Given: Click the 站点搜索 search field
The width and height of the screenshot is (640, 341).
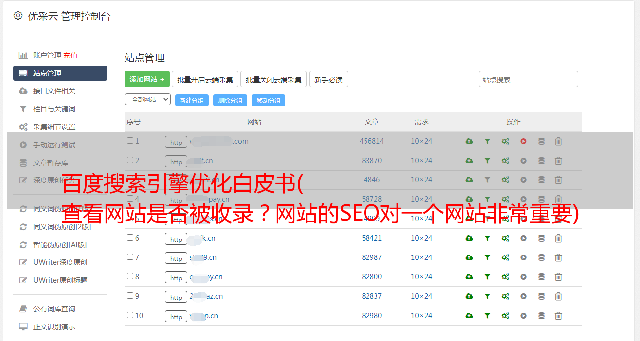Looking at the screenshot, I should click(x=529, y=79).
